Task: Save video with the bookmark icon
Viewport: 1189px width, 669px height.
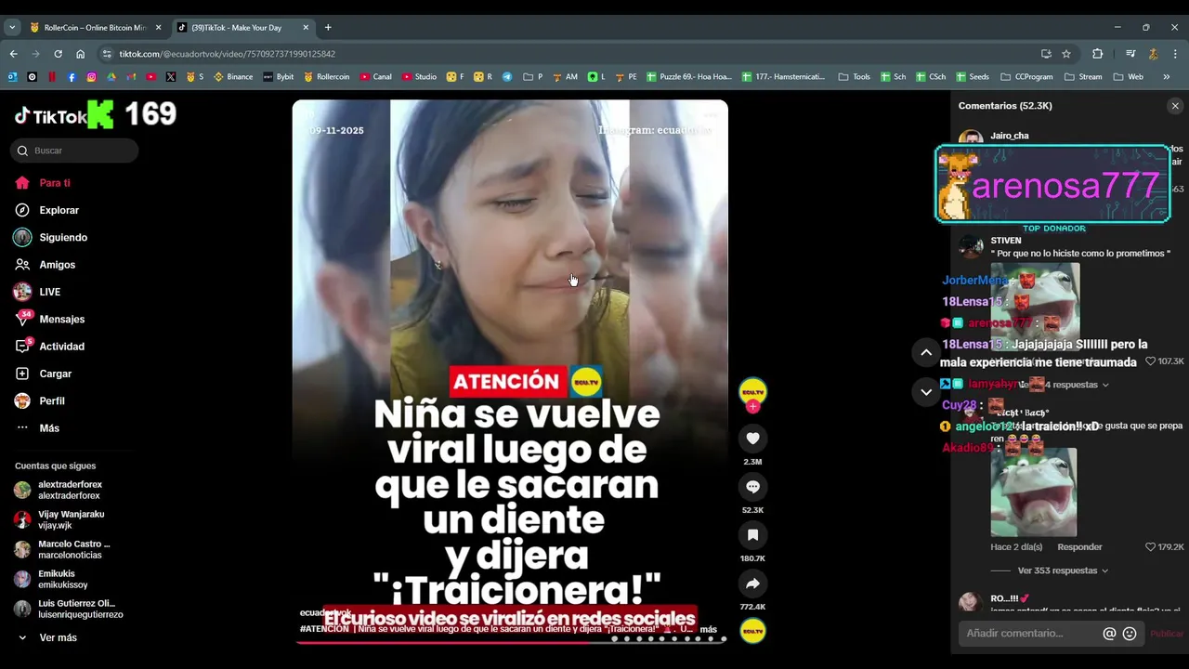Action: point(752,535)
